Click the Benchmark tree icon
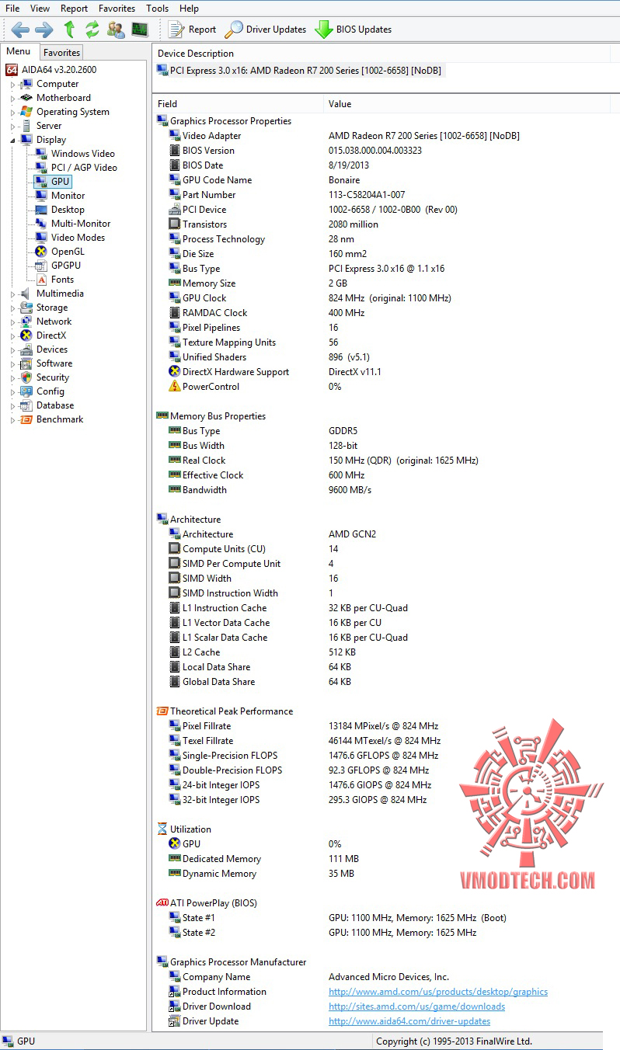 [x=26, y=419]
